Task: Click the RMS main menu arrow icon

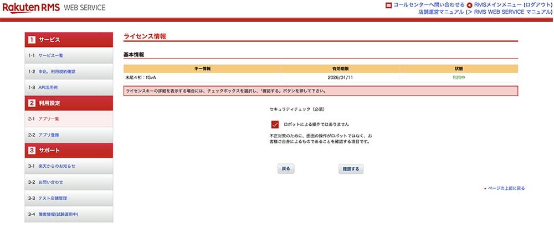Action: [469, 5]
